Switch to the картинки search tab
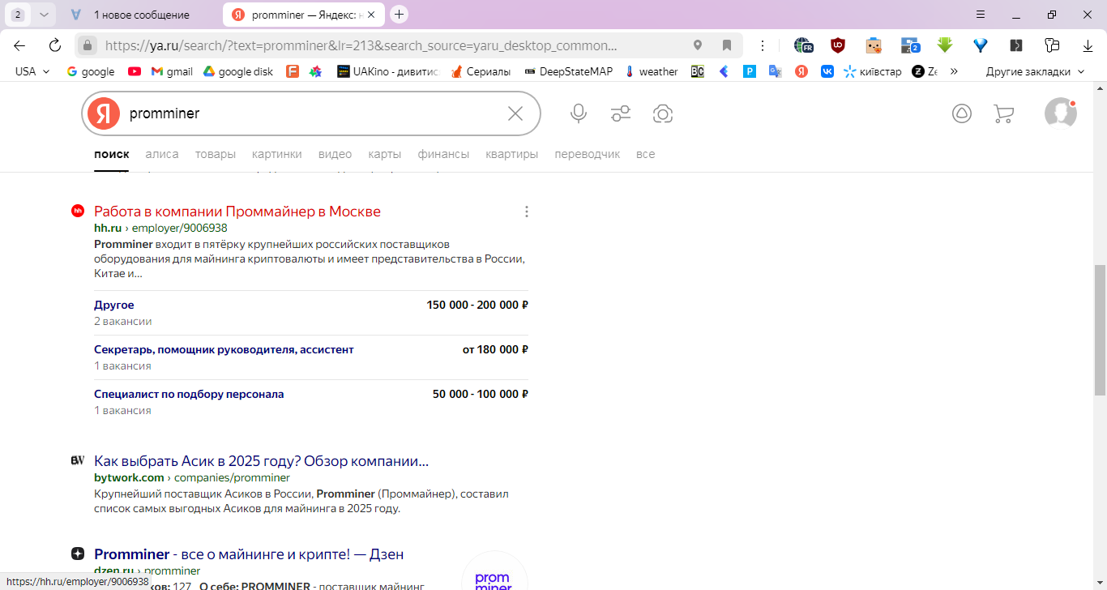The width and height of the screenshot is (1107, 590). pyautogui.click(x=277, y=154)
